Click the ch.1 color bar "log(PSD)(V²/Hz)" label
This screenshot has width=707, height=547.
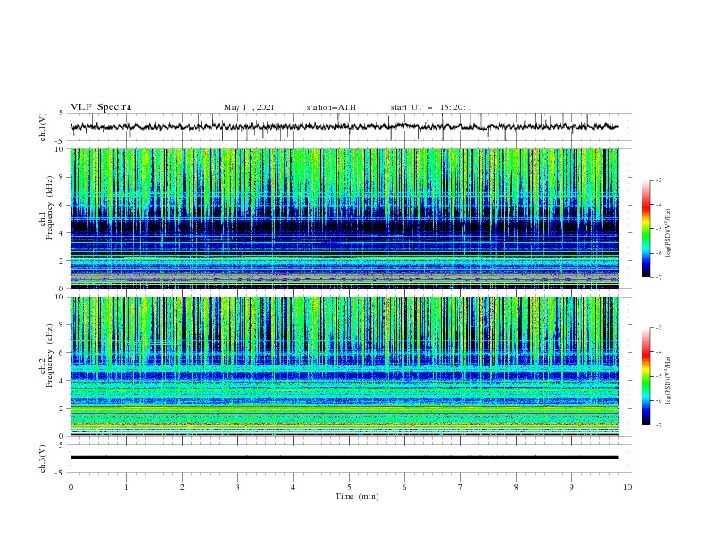pyautogui.click(x=669, y=233)
